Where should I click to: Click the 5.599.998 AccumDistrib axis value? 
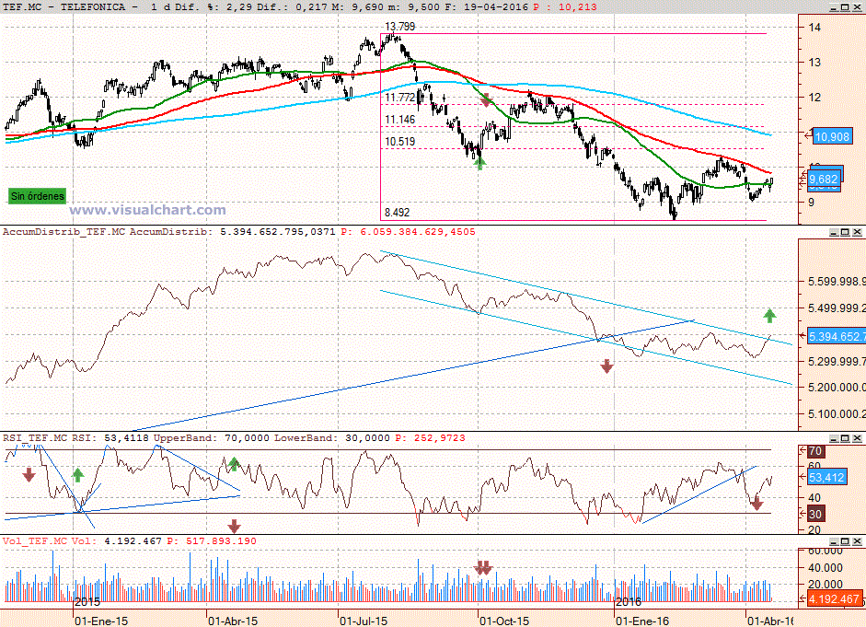pyautogui.click(x=837, y=282)
